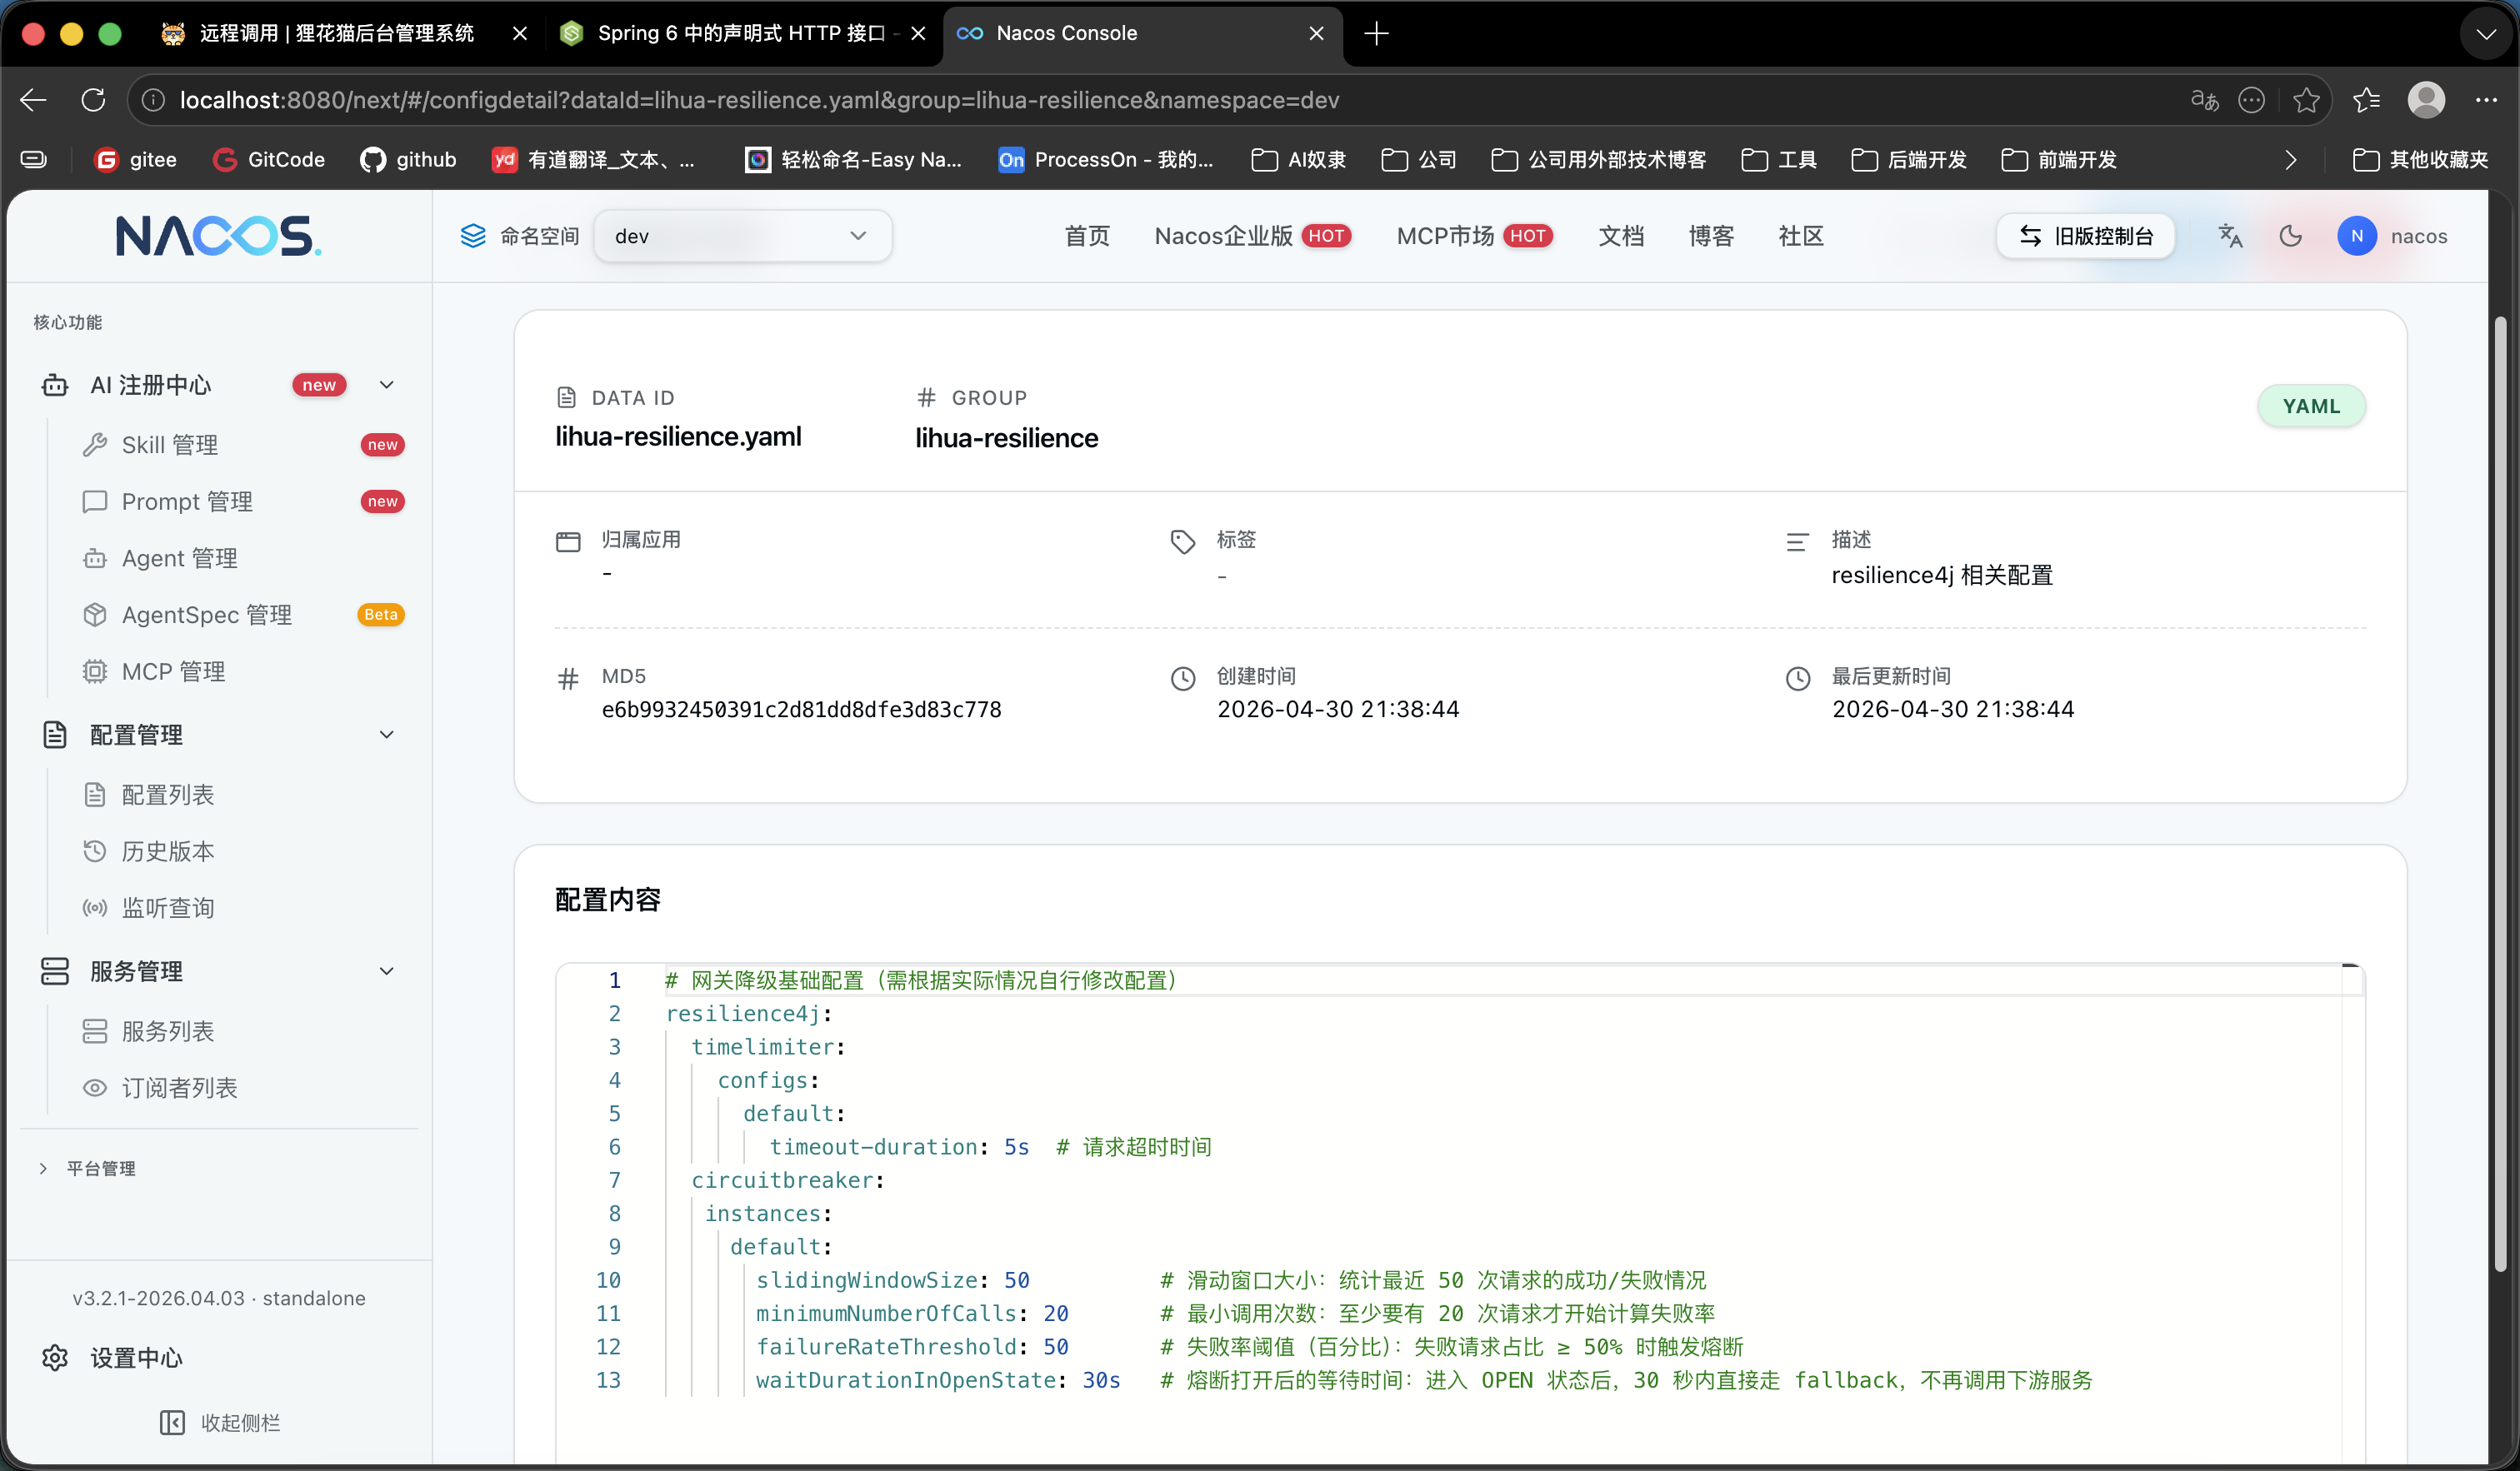2520x1471 pixels.
Task: Open the dev namespace dropdown
Action: coord(742,236)
